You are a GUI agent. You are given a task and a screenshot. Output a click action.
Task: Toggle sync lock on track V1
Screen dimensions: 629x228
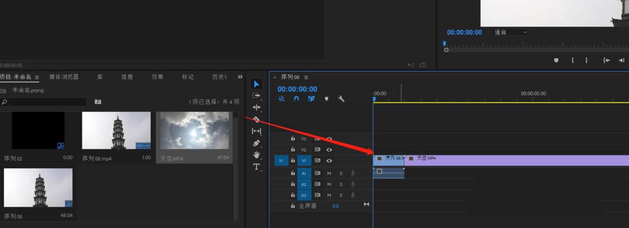tap(317, 161)
